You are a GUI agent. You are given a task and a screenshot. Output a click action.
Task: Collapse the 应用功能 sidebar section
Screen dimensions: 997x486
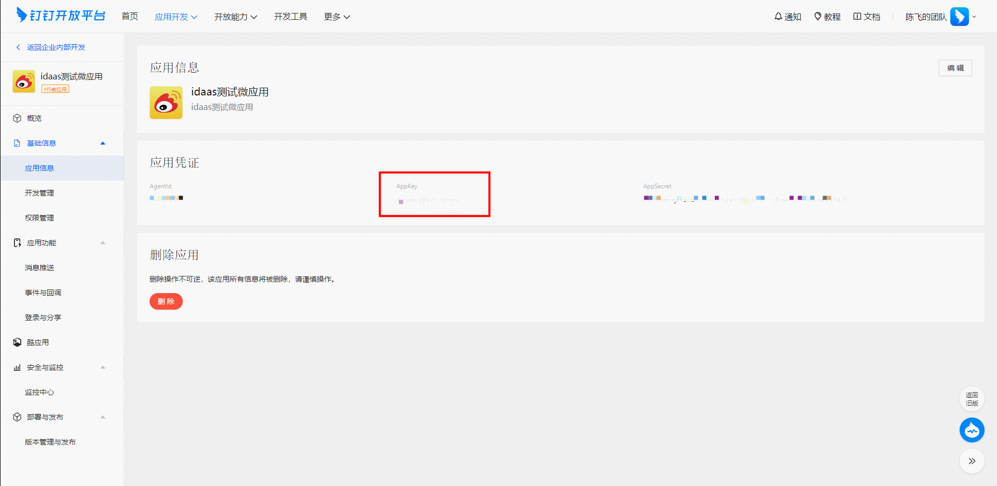[x=103, y=243]
